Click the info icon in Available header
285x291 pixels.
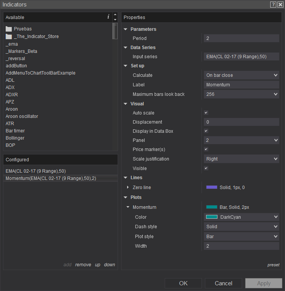(x=108, y=17)
